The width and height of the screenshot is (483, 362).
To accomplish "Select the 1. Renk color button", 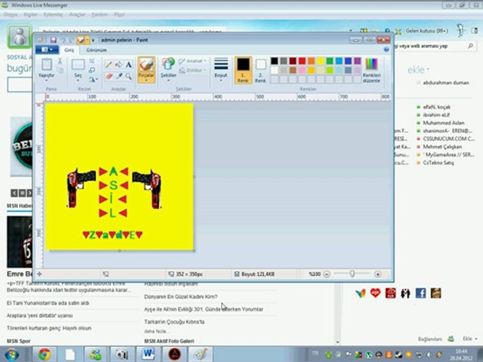I will 243,70.
